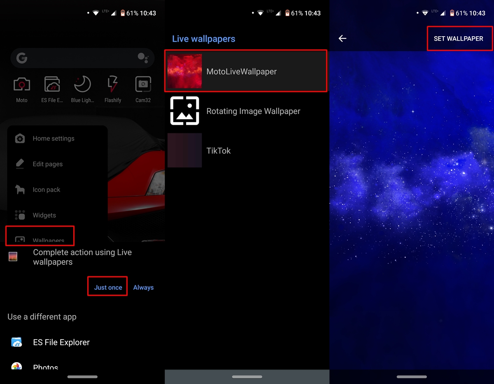494x384 pixels.
Task: Select MotoLiveWallpaper from the list
Action: [x=246, y=71]
